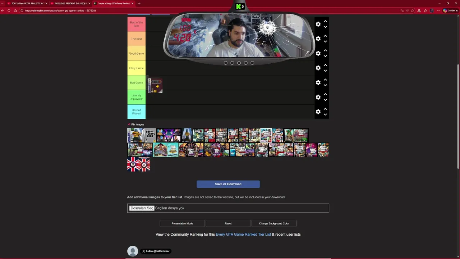Select the magenta-pink GTA cover thumbnail

[x=311, y=150]
